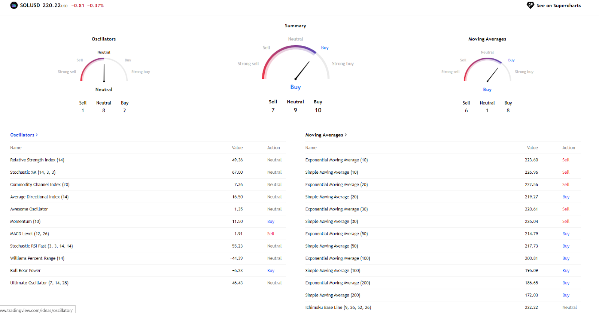
Task: Click the Value header in Oscillators table
Action: coord(237,148)
